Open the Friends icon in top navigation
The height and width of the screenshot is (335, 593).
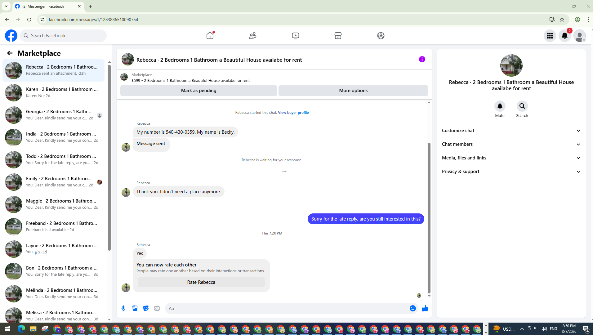(253, 36)
